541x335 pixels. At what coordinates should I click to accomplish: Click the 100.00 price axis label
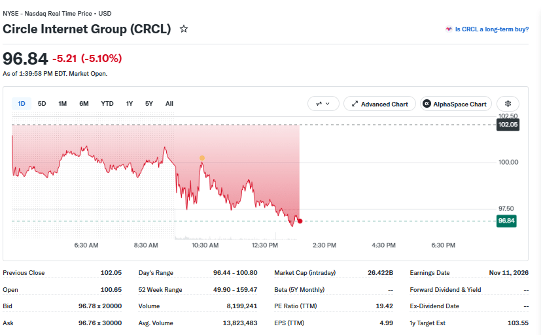508,162
